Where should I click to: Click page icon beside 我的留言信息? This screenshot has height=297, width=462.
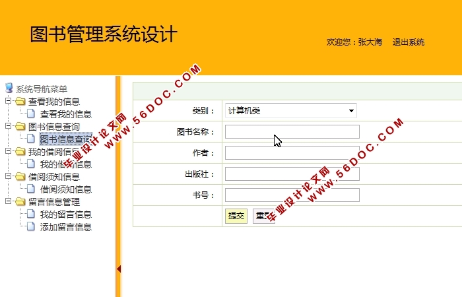31,214
